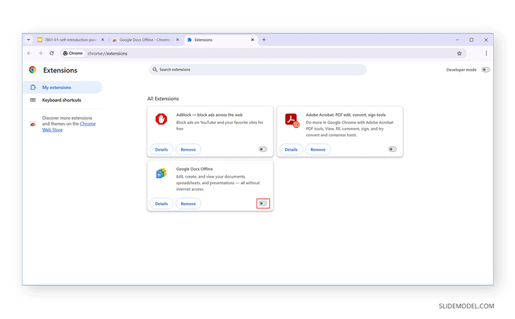Remove the Google Docs Offline extension
The width and height of the screenshot is (515, 319).
tap(188, 204)
